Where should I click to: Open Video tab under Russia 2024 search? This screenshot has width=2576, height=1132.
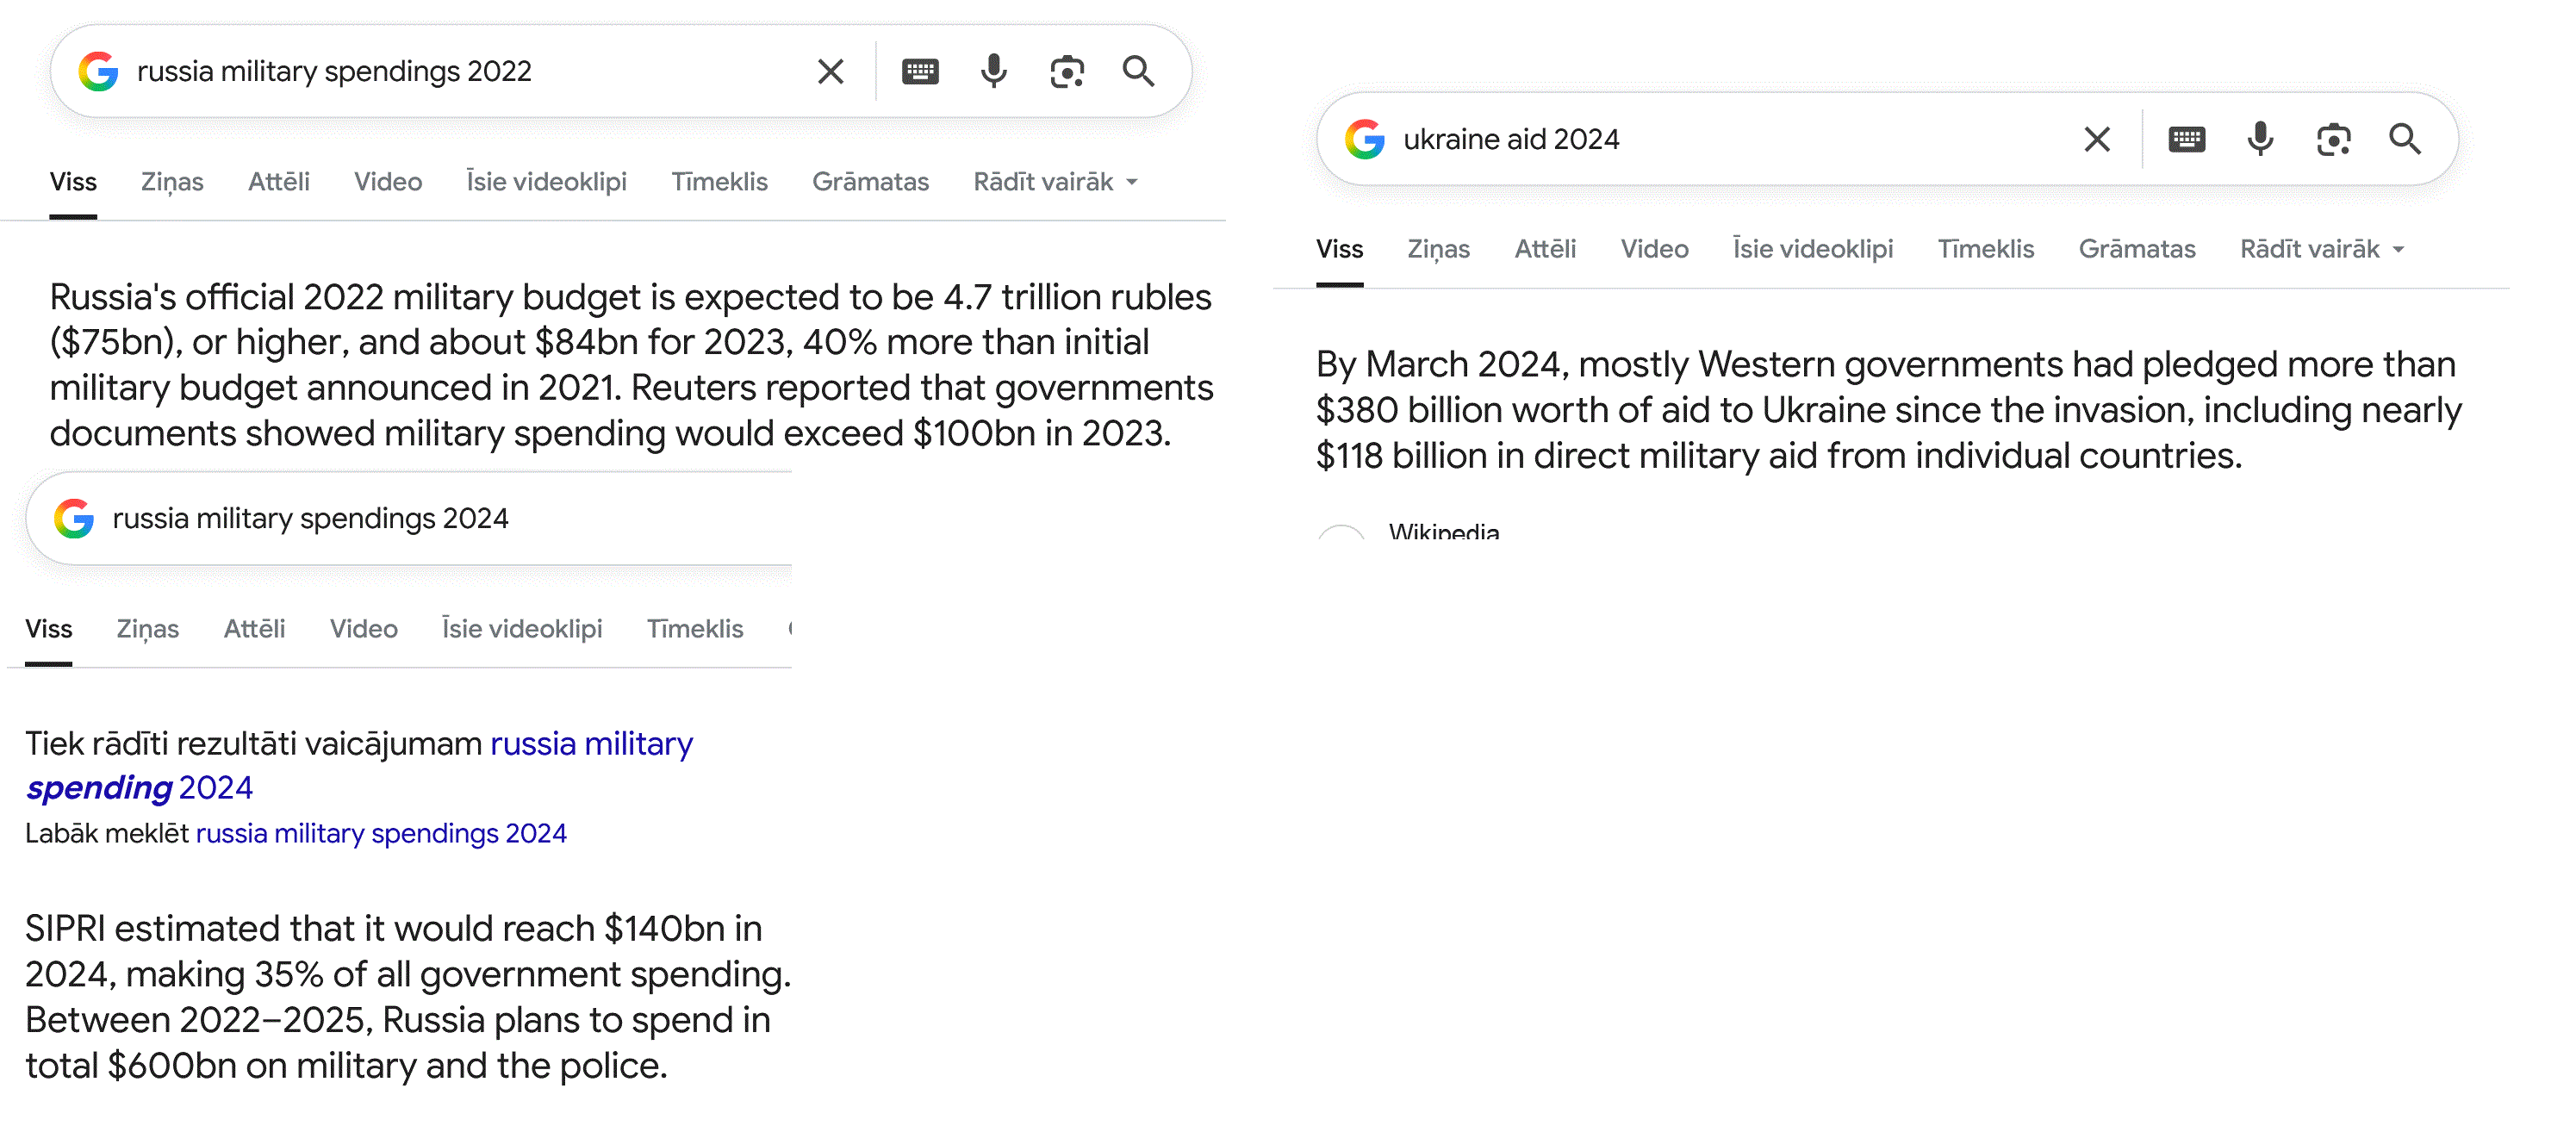(363, 629)
